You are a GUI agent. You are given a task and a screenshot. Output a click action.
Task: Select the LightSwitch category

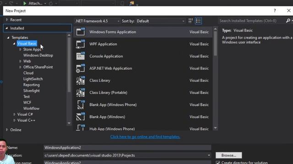[33, 79]
